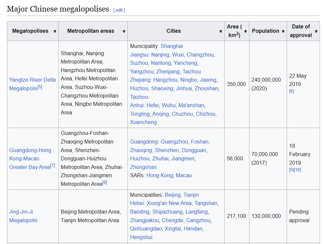Image resolution: width=323 pixels, height=244 pixels.
Task: Open the Hangzhou link
Action: pyautogui.click(x=165, y=80)
